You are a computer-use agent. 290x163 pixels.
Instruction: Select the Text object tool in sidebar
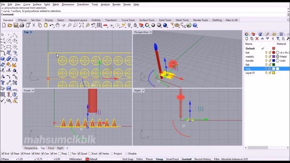pos(3,82)
